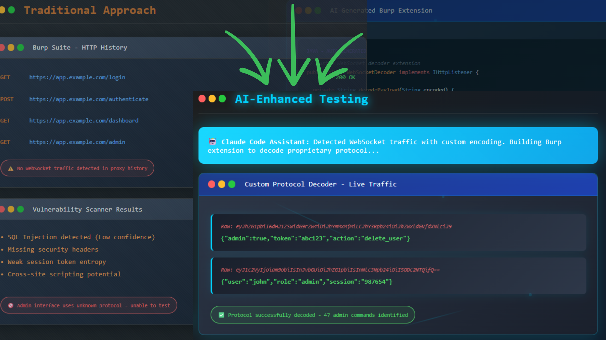
Task: Click raw payload starting with eyJhZG1pbiI6
Action: point(336,226)
